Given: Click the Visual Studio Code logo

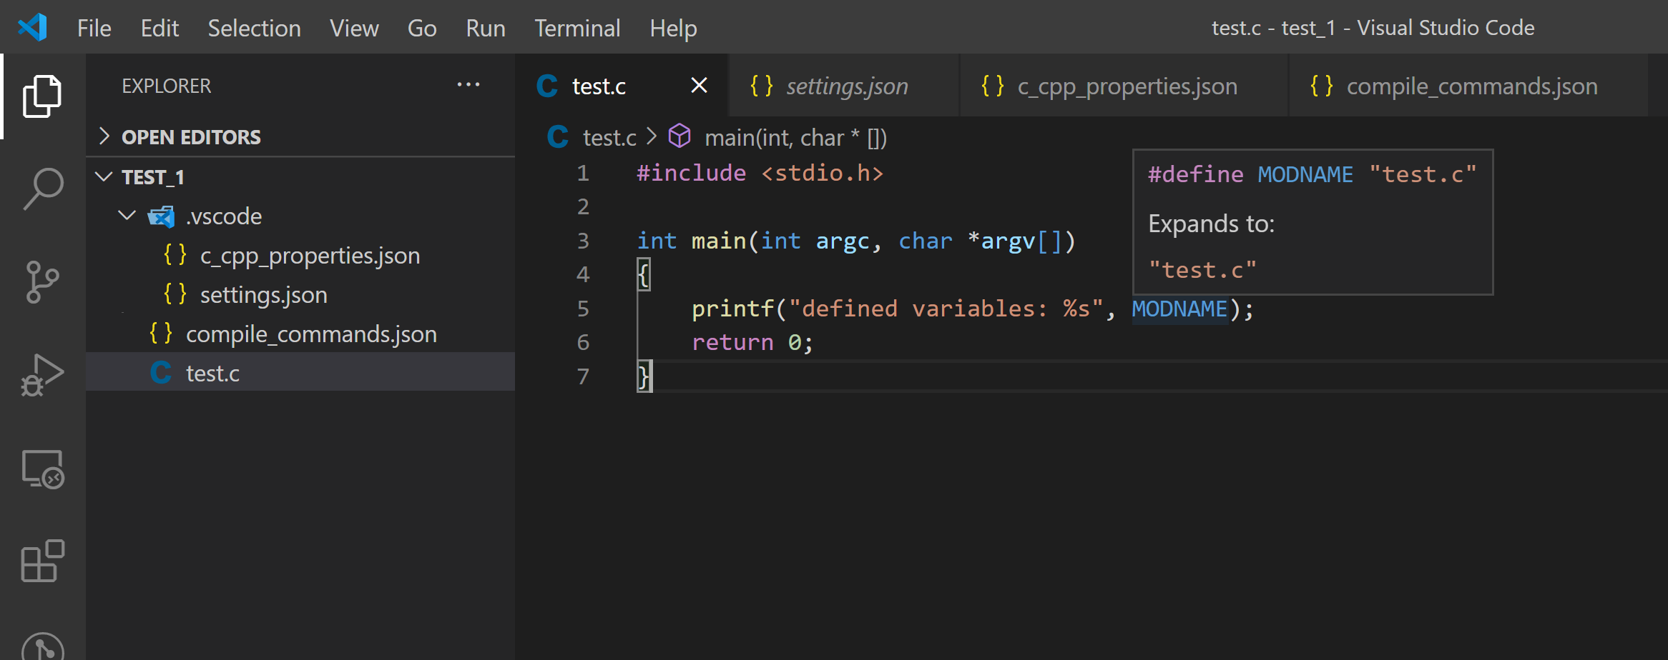Looking at the screenshot, I should (x=33, y=27).
